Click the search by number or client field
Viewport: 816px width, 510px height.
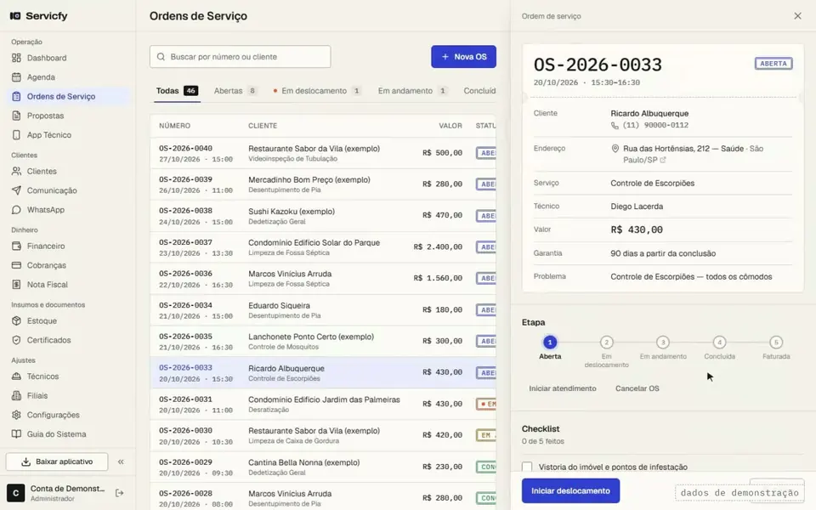tap(240, 57)
